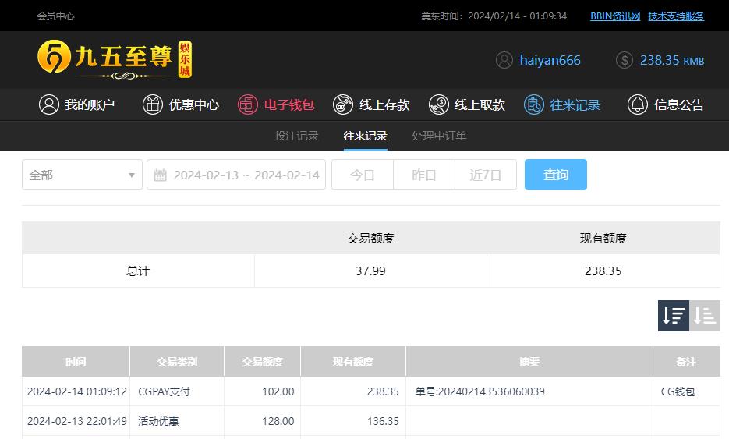Open 信息公告 menu item

coord(666,104)
